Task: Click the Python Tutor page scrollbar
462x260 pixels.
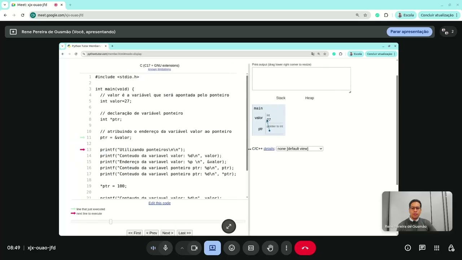Action: (397, 130)
